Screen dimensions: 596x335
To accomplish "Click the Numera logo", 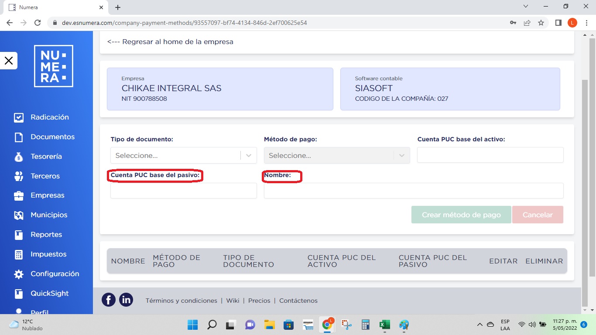I will 54,66.
